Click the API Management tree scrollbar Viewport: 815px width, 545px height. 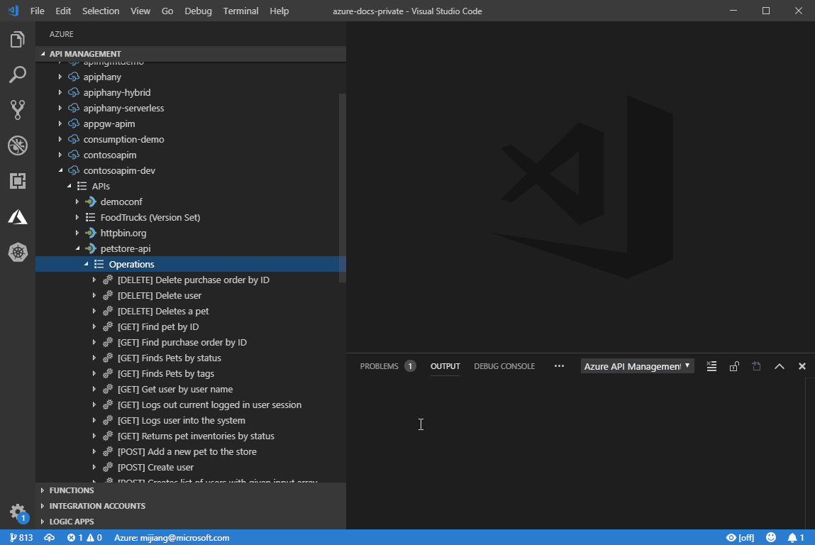(x=342, y=187)
